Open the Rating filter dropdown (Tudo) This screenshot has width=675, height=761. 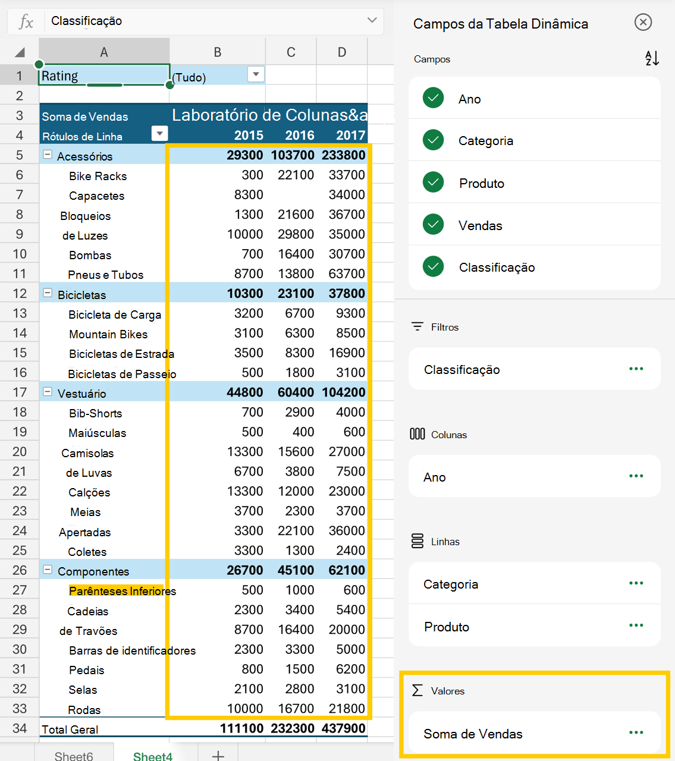tap(256, 74)
